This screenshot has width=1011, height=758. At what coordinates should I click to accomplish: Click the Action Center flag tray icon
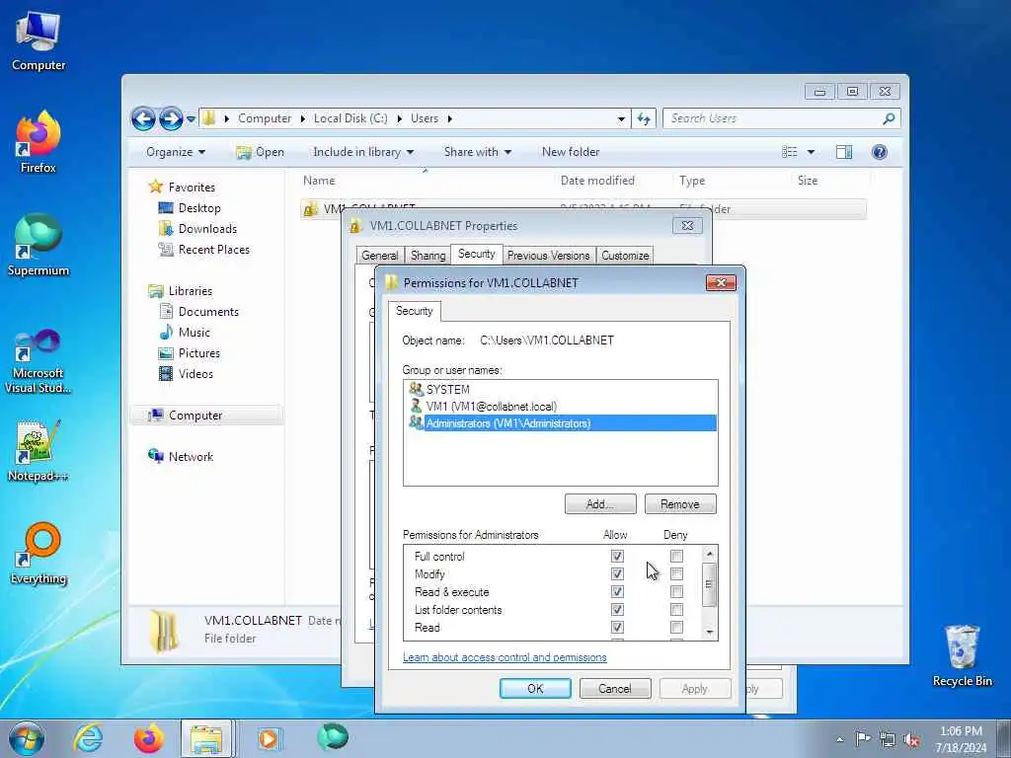(862, 738)
